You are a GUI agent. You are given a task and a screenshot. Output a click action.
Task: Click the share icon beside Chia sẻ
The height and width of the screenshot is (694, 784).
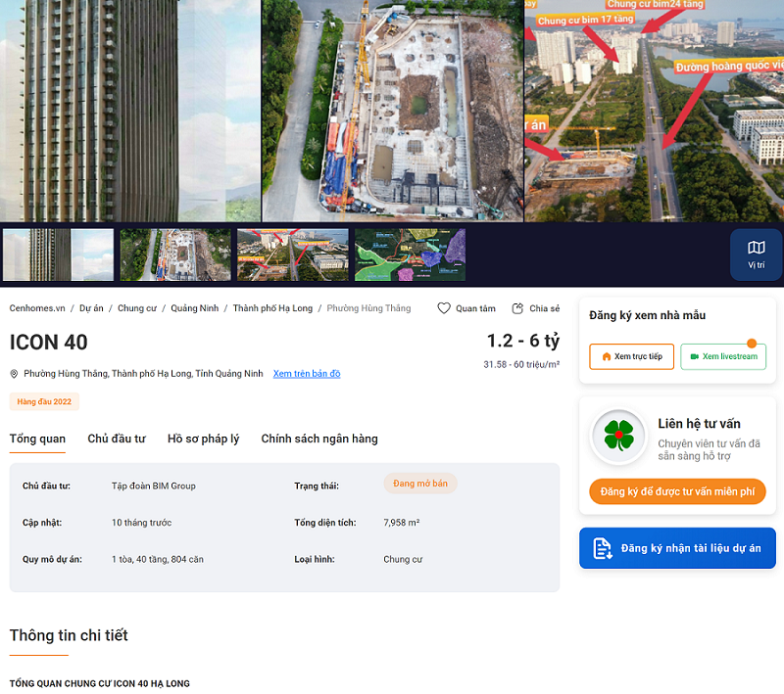[517, 308]
